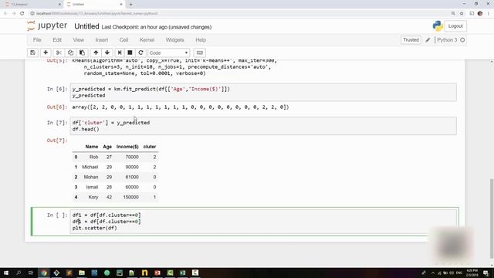Click the Trusted notebook button
Viewport: 494px width, 278px height.
(x=411, y=40)
